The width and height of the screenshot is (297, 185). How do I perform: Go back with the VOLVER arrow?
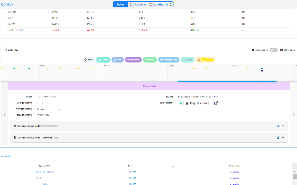(x=8, y=4)
